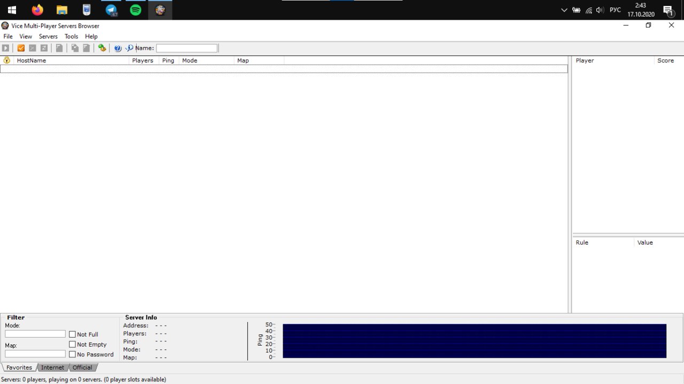Viewport: 684px width, 384px height.
Task: Open Firefox from the taskbar
Action: click(37, 10)
